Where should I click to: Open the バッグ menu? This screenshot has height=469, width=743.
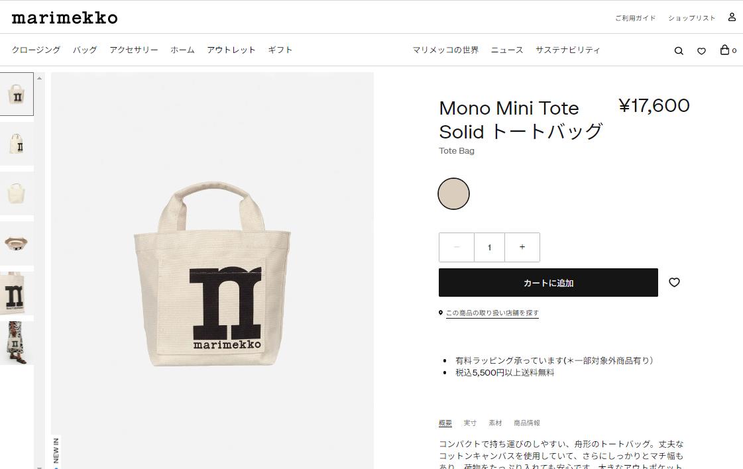(x=85, y=50)
